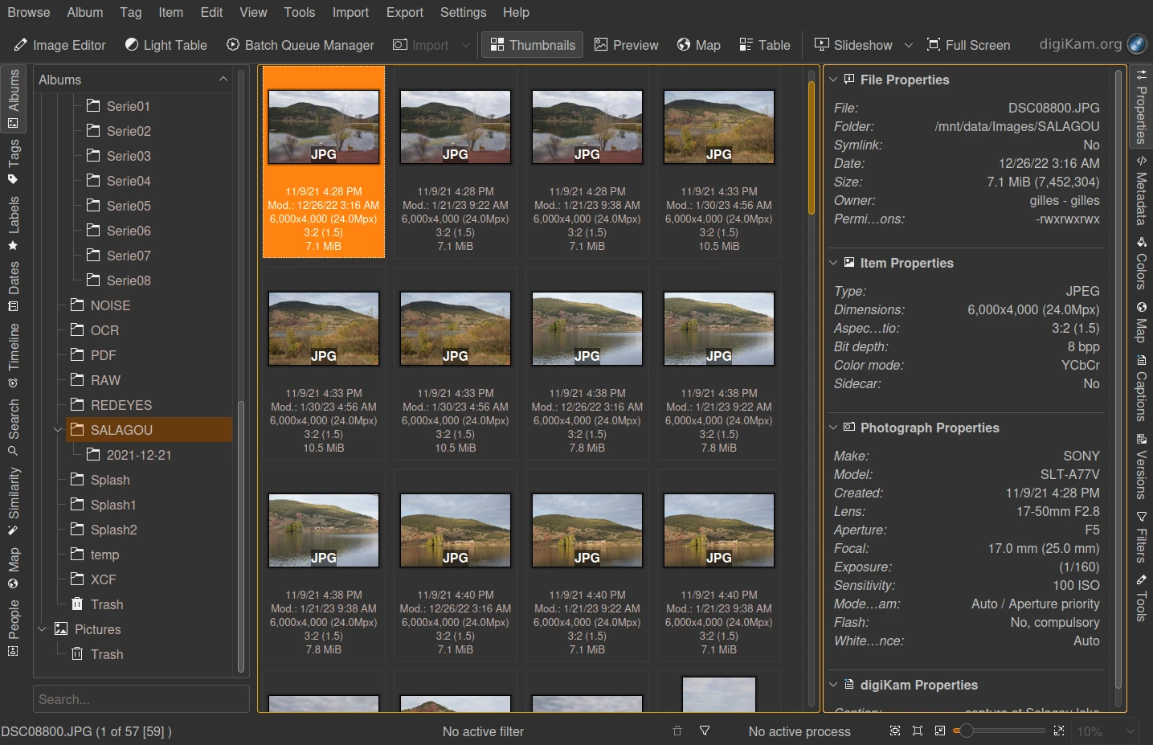Click the funnel filter icon in status bar

point(705,731)
